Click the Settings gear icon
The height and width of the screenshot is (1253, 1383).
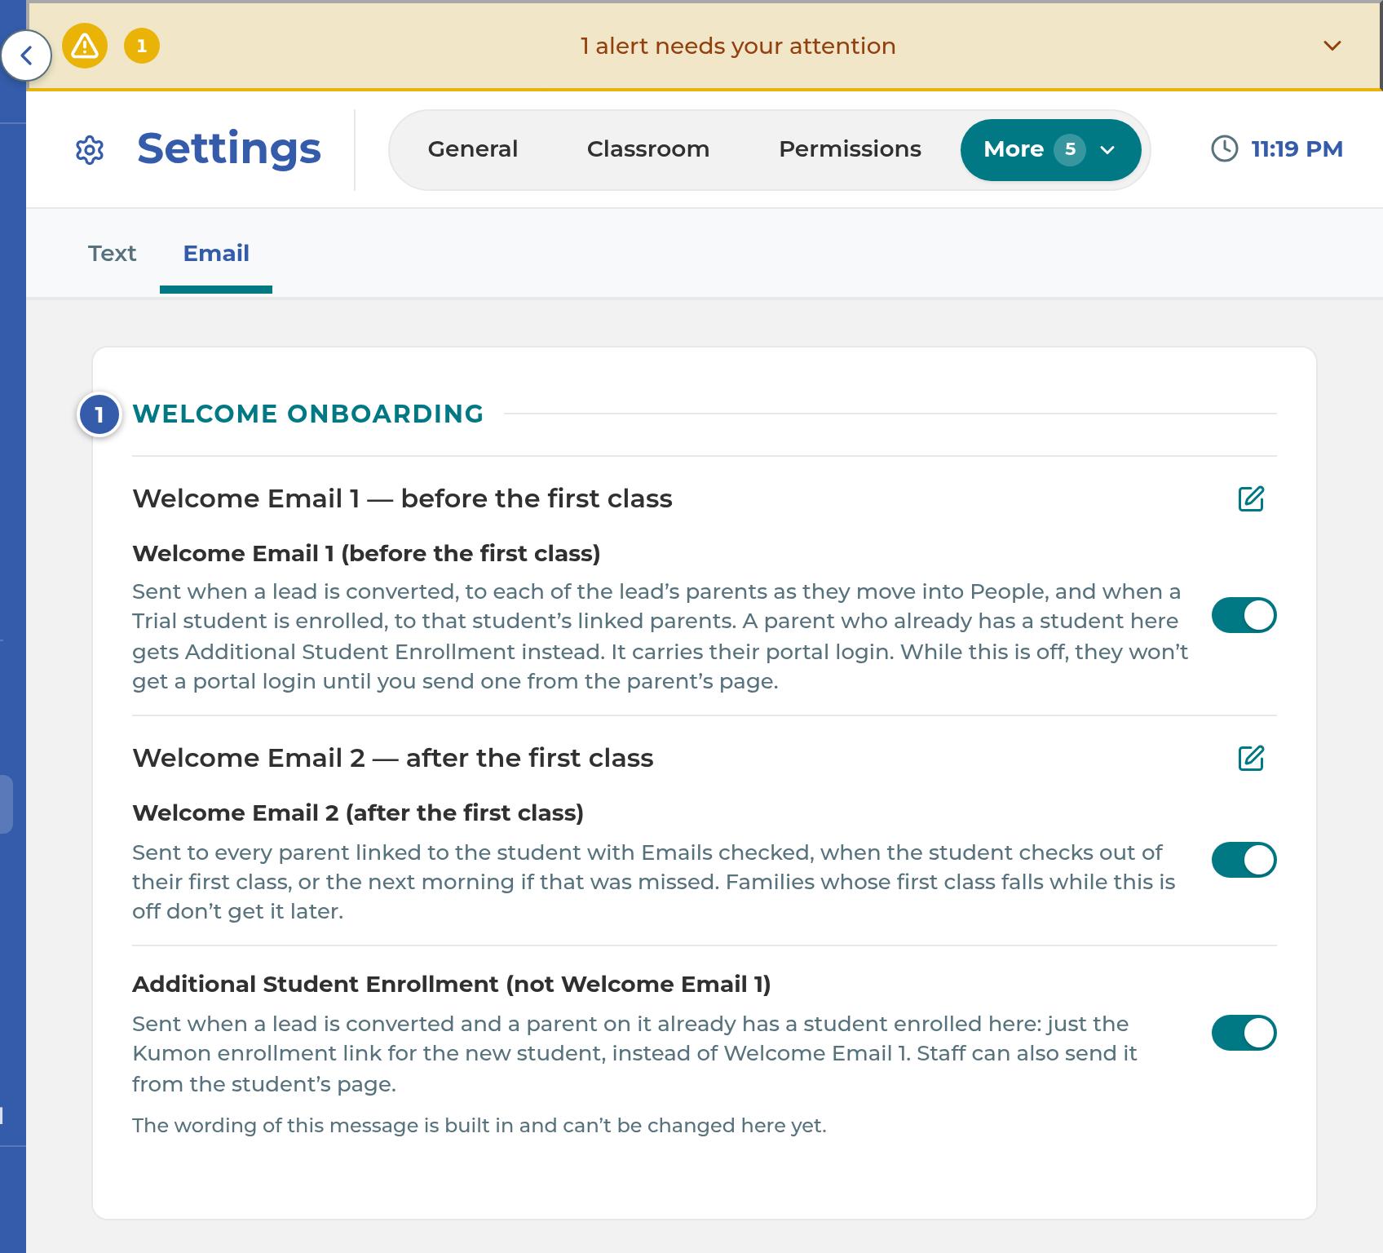pos(90,150)
